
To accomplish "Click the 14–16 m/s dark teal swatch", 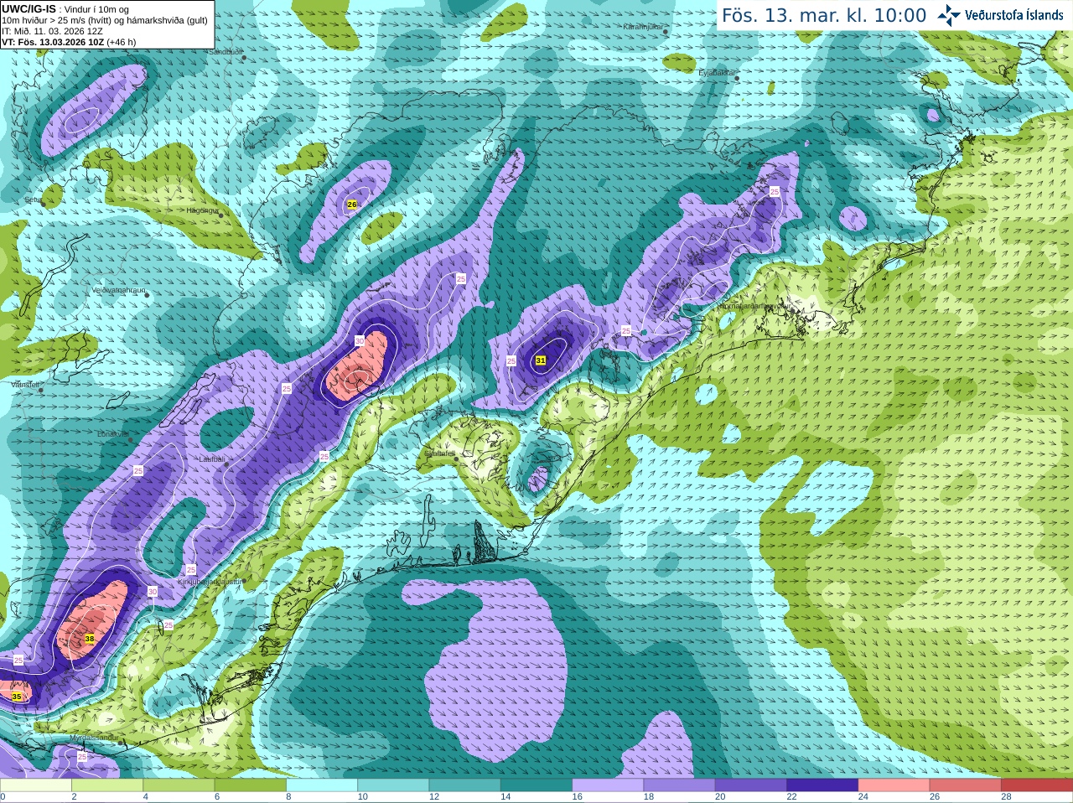I will point(537,785).
